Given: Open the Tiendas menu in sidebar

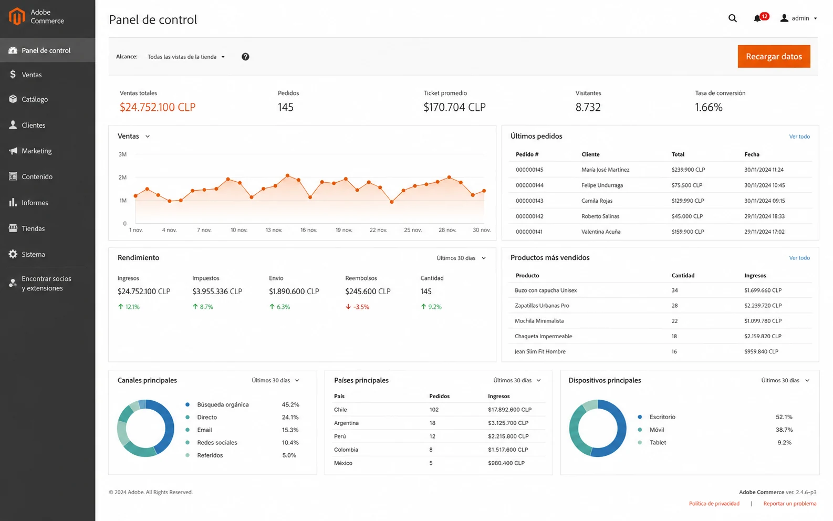Looking at the screenshot, I should (x=47, y=228).
